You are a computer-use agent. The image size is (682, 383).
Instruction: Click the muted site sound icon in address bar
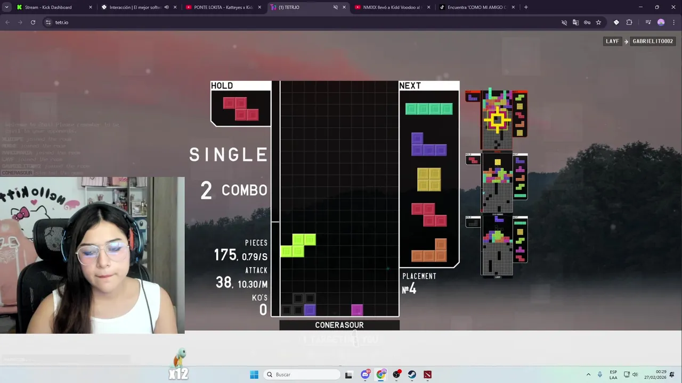(564, 22)
